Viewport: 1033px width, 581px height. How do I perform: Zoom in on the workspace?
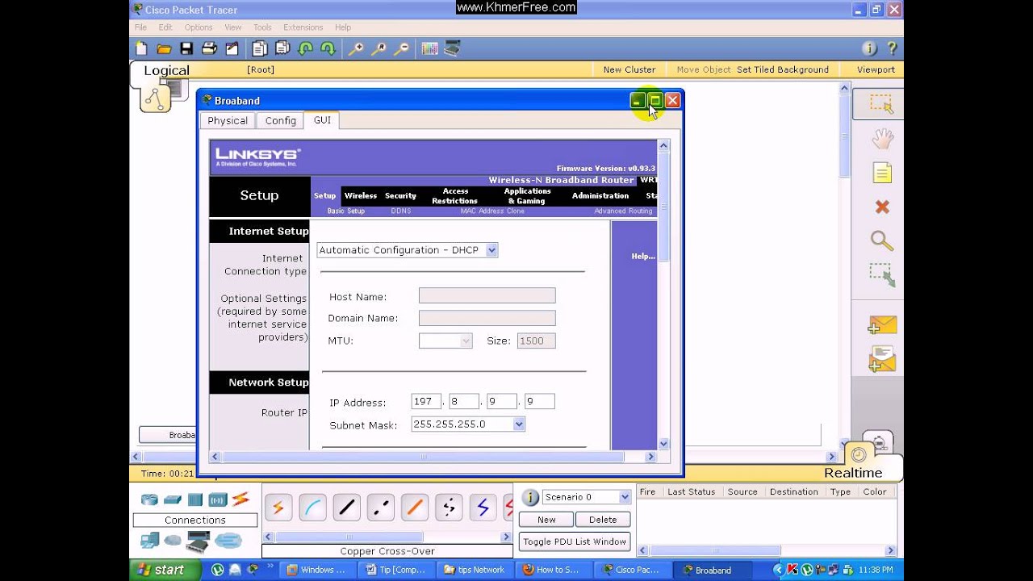click(356, 48)
